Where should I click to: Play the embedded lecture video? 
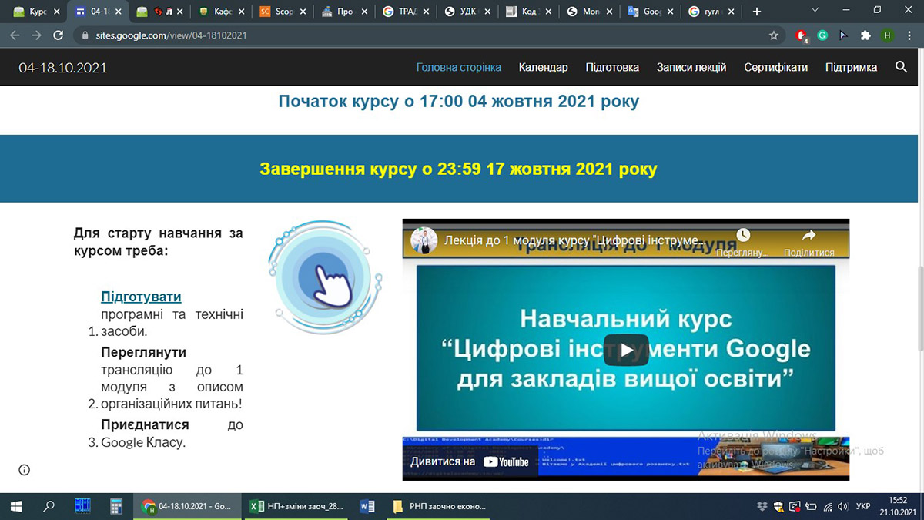pyautogui.click(x=625, y=350)
